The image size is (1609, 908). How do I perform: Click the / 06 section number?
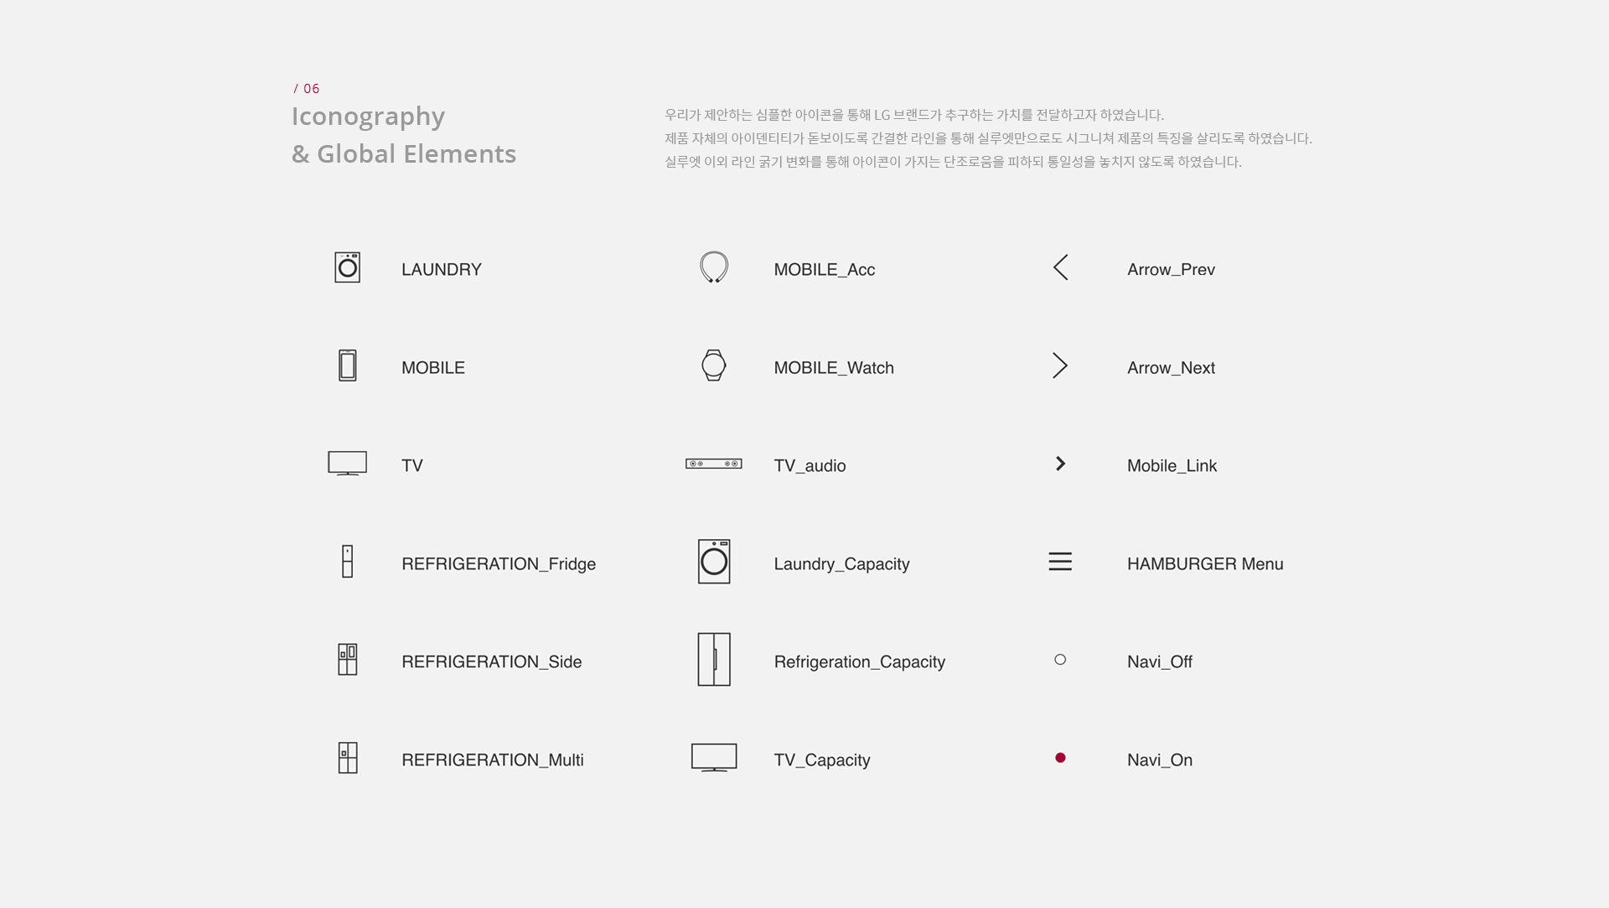[307, 88]
